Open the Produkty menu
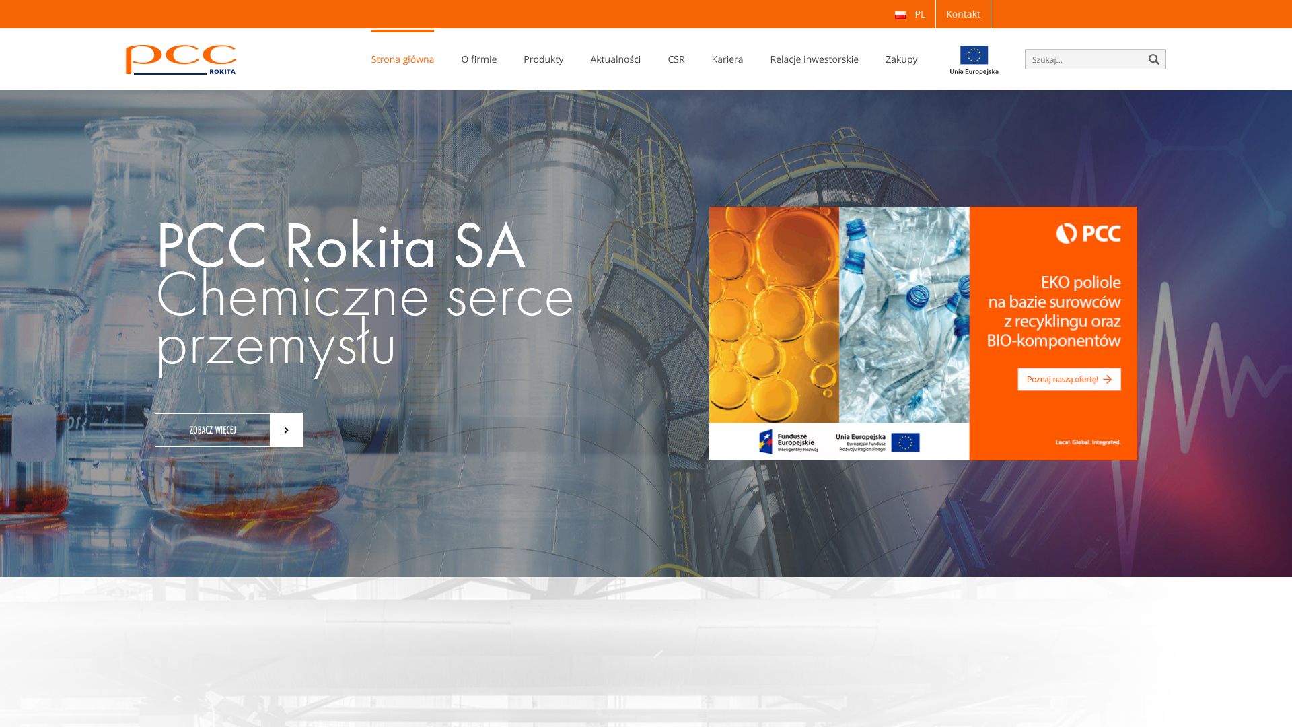 543,59
